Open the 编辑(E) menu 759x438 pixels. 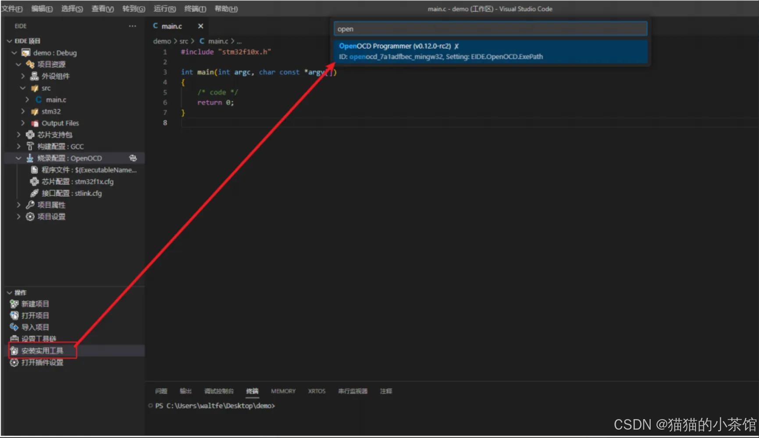pos(42,9)
